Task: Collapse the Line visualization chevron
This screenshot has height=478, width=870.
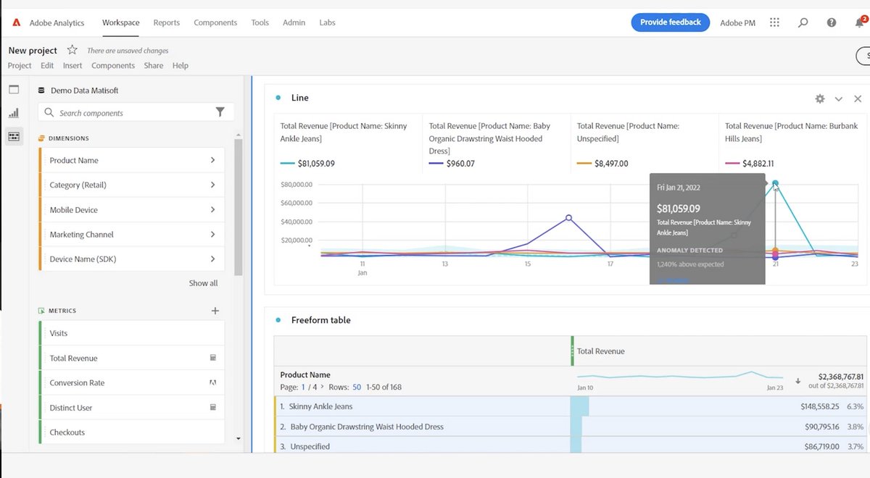Action: 839,98
